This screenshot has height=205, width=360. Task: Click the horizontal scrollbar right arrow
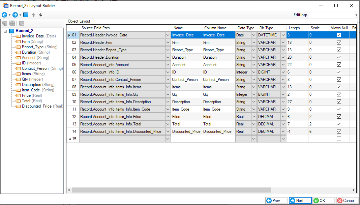pos(354,190)
